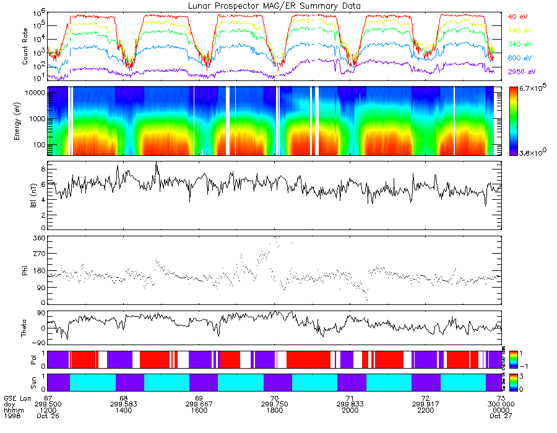Click the GSE Lon '72' tick label
The height and width of the screenshot is (433, 557).
tap(426, 398)
